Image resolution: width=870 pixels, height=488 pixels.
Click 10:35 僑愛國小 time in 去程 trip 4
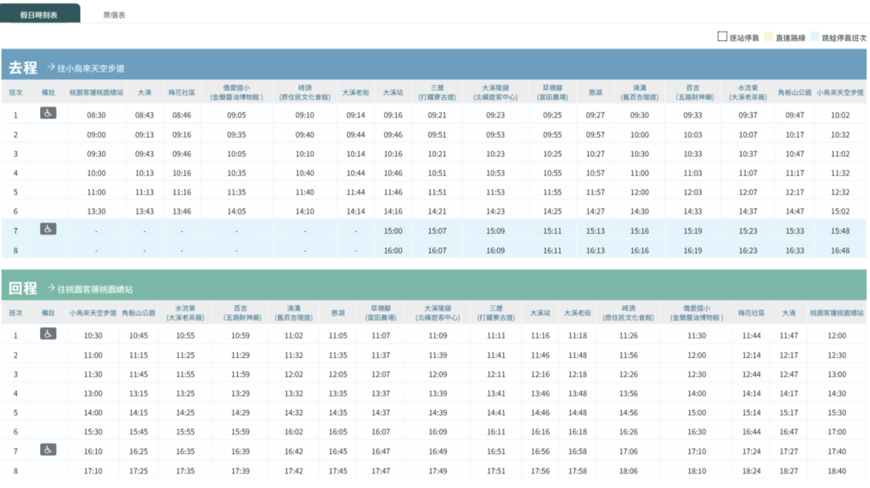point(236,173)
